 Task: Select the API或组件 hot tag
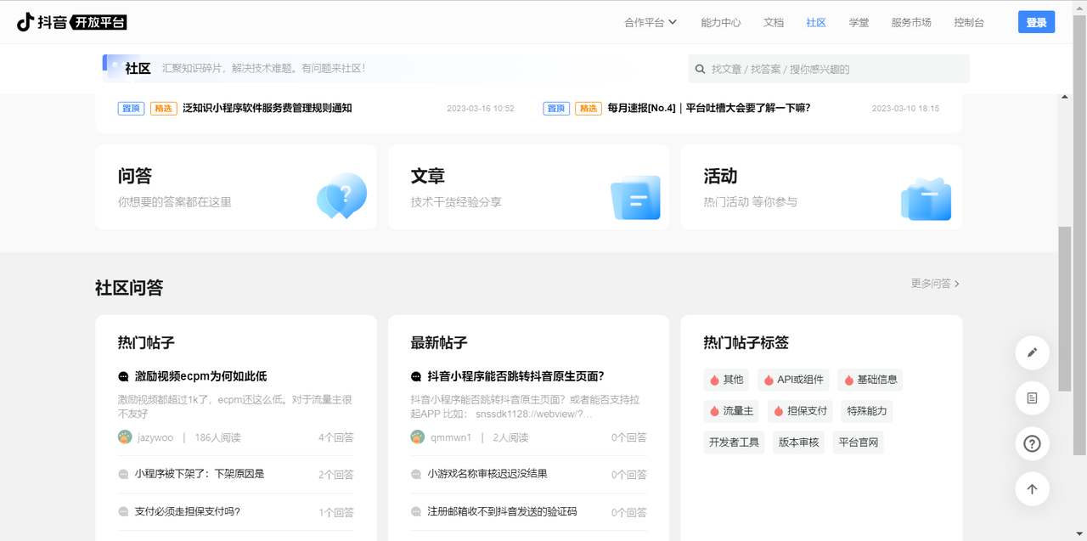[794, 380]
